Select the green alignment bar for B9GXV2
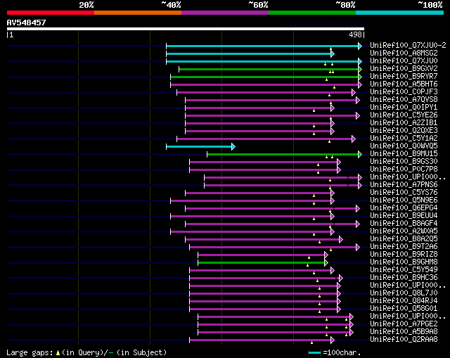The height and width of the screenshot is (358, 450). coord(269,69)
